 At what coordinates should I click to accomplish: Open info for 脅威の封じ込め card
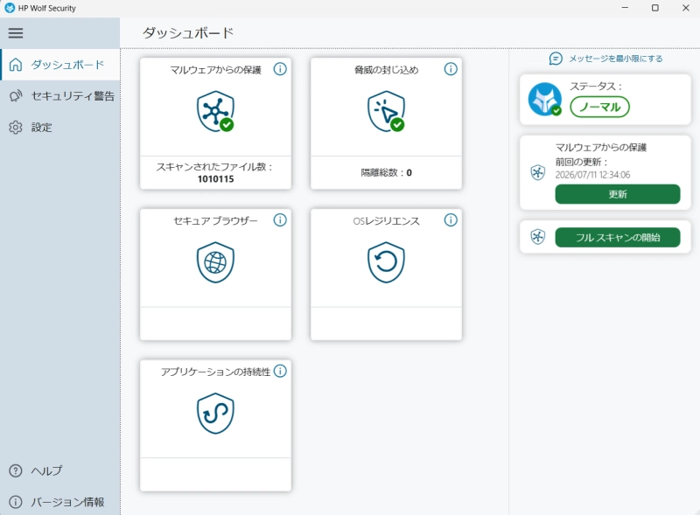point(451,69)
